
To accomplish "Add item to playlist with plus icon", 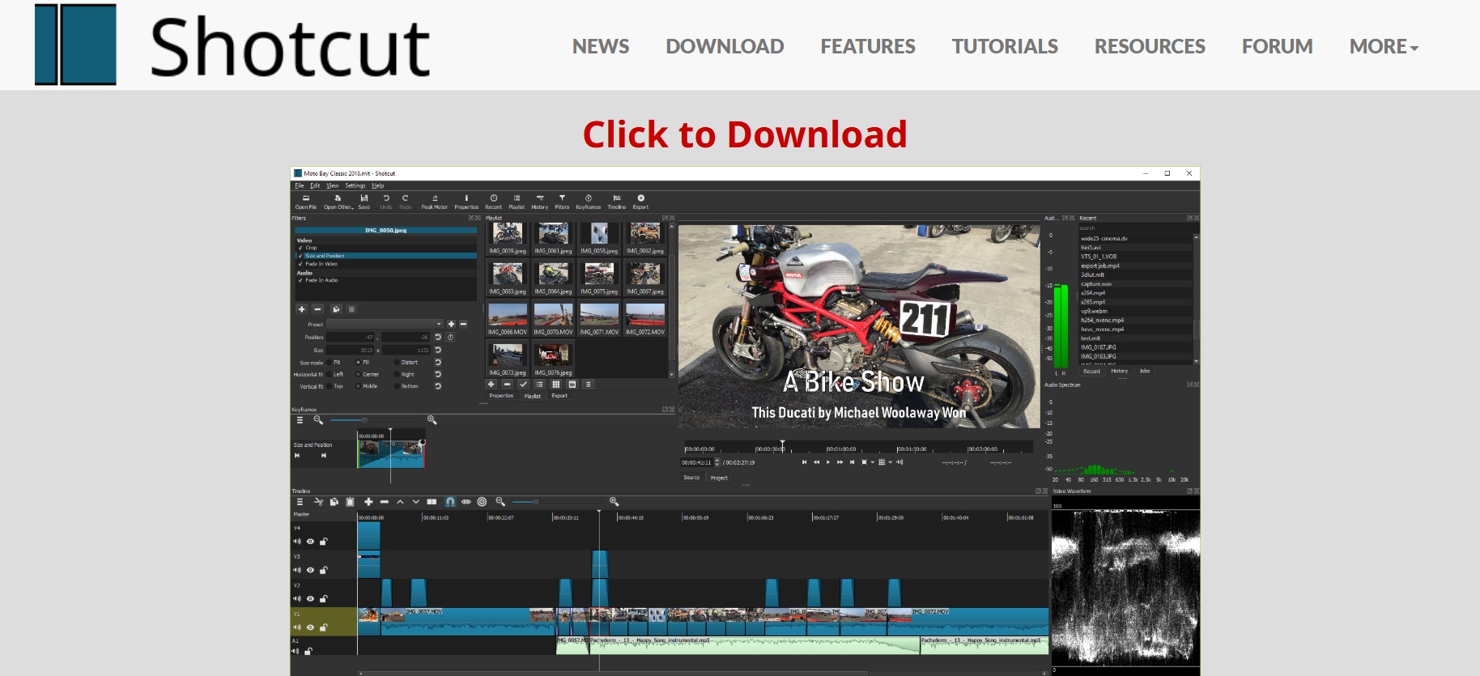I will pos(491,385).
